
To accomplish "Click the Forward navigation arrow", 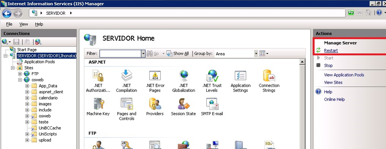I will coord(18,13).
